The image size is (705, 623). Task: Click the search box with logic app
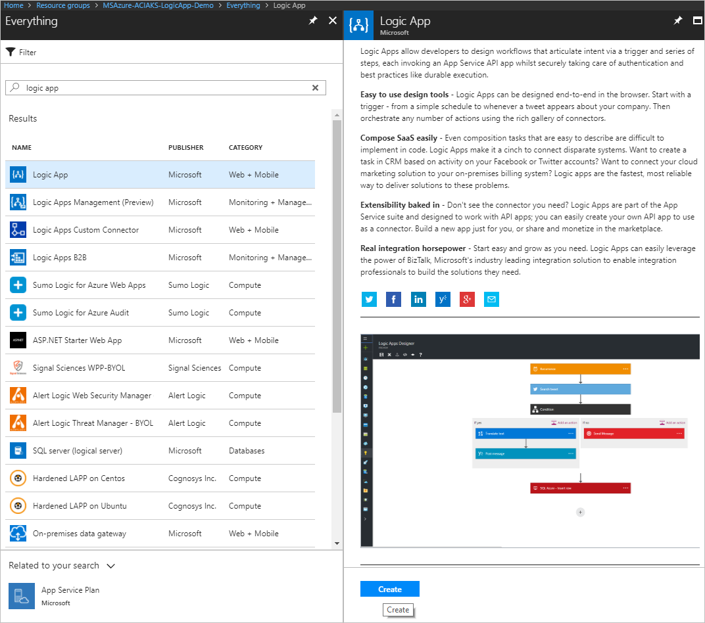coord(166,88)
